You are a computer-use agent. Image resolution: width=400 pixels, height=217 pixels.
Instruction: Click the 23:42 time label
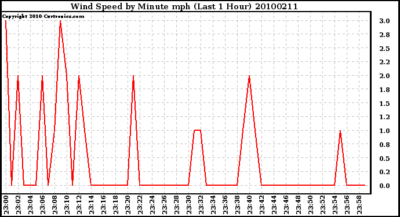tap(261, 205)
